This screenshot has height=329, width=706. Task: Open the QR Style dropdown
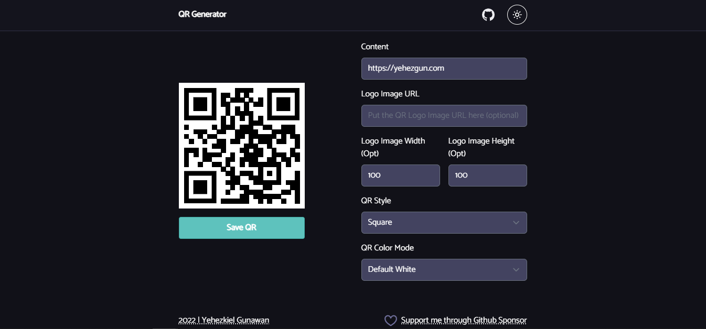pyautogui.click(x=444, y=223)
